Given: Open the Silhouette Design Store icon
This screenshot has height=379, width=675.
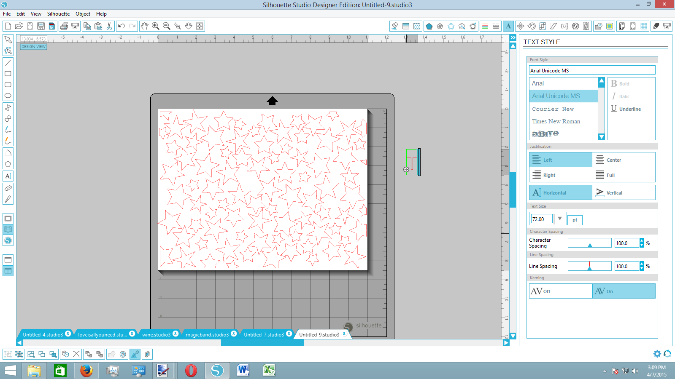Looking at the screenshot, I should (8, 240).
